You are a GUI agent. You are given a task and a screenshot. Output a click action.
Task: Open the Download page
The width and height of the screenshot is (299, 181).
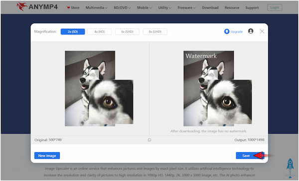pos(210,7)
